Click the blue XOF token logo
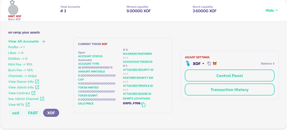Image resolution: width=287 pixels, height=130 pixels. [x=188, y=63]
